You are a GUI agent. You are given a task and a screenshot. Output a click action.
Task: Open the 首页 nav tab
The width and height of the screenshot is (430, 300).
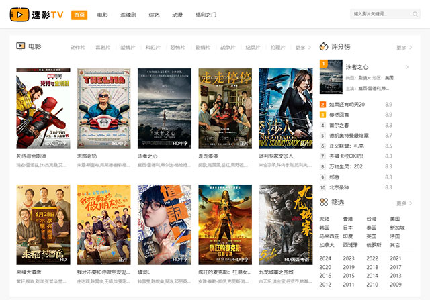(79, 15)
